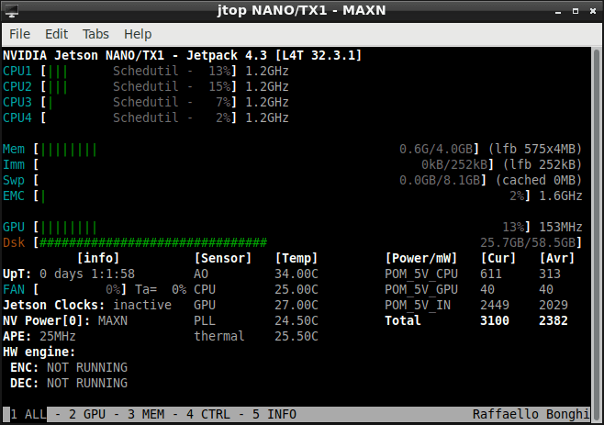Viewport: 604px width, 425px height.
Task: Click the Dsk disk usage bar
Action: (x=153, y=242)
